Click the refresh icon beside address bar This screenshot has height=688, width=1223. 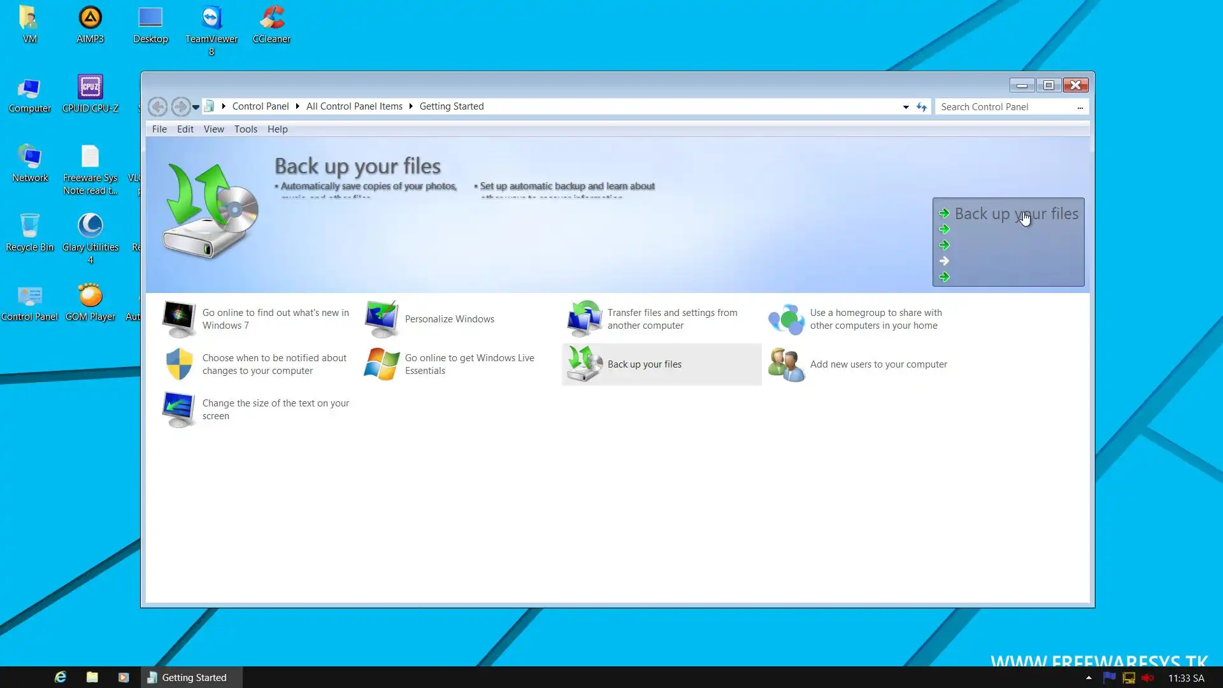(x=922, y=107)
